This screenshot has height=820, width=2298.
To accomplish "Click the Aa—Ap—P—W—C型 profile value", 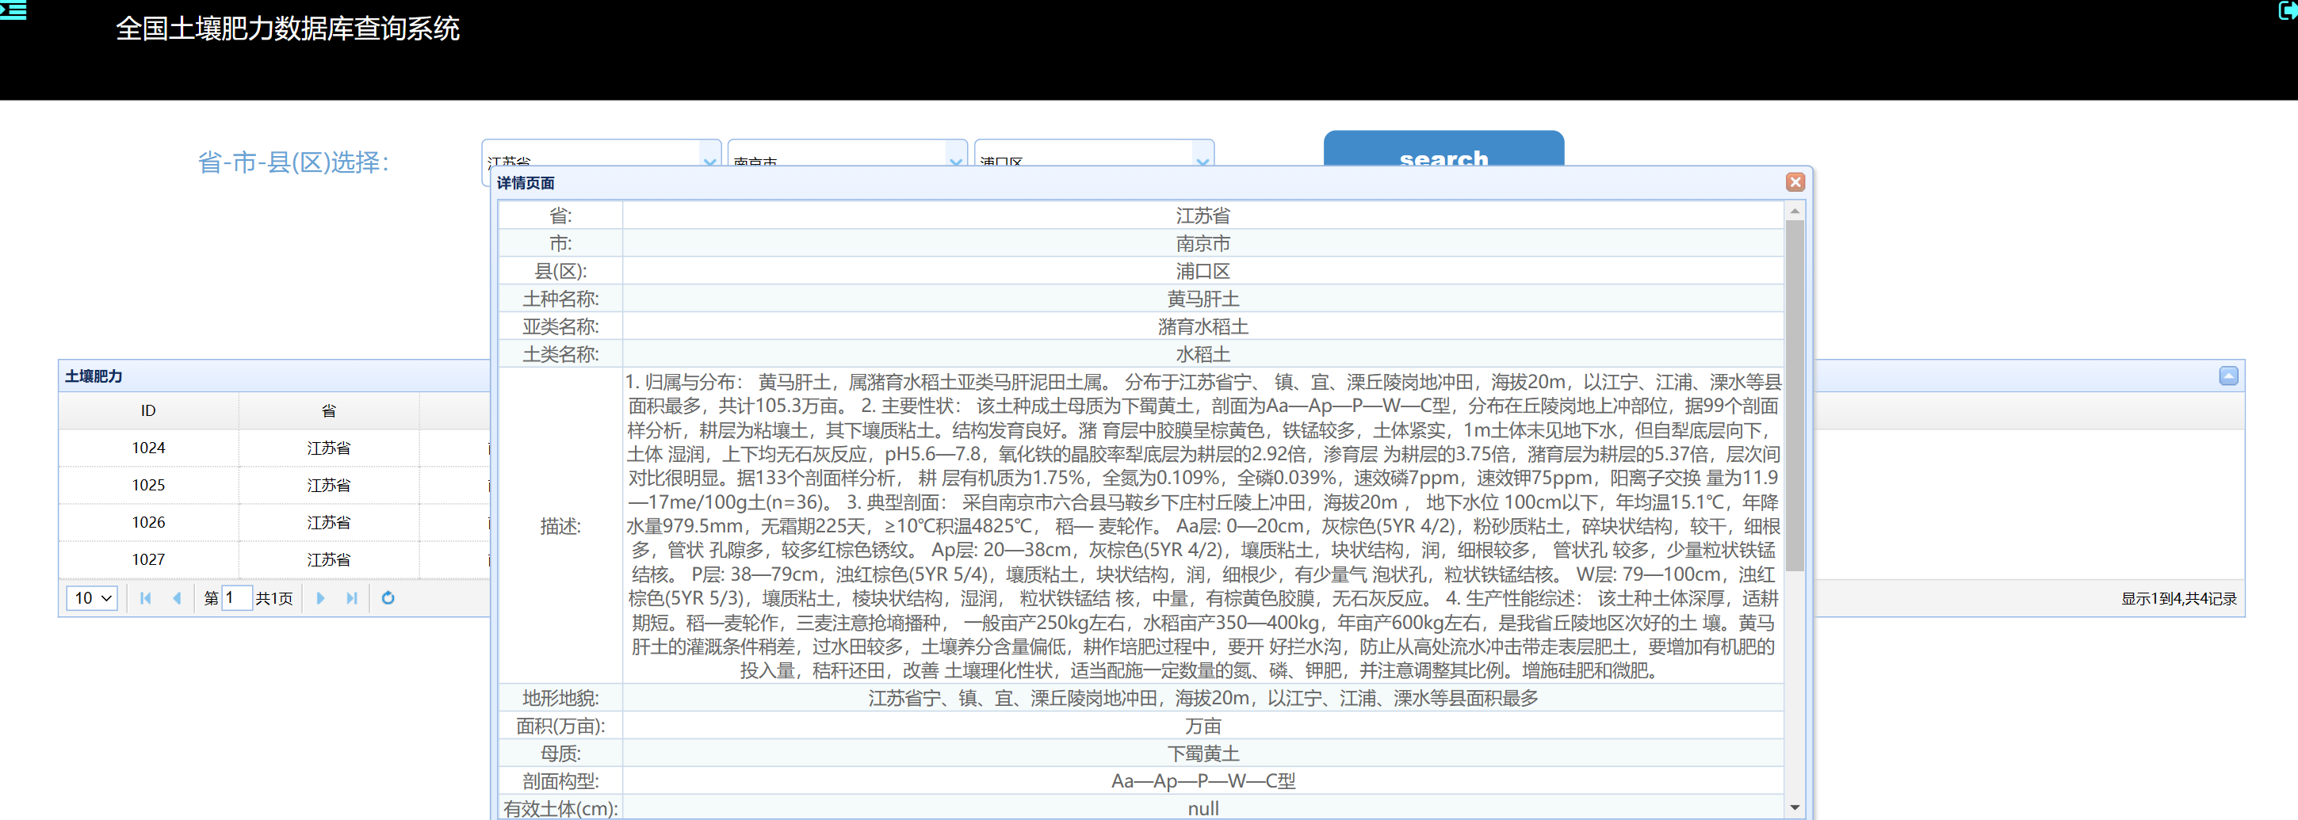I will tap(1203, 781).
